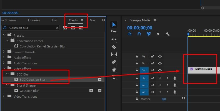Select the Convolution Kernel Gaussian Blur preset
This screenshot has width=220, height=111.
pyautogui.click(x=43, y=46)
